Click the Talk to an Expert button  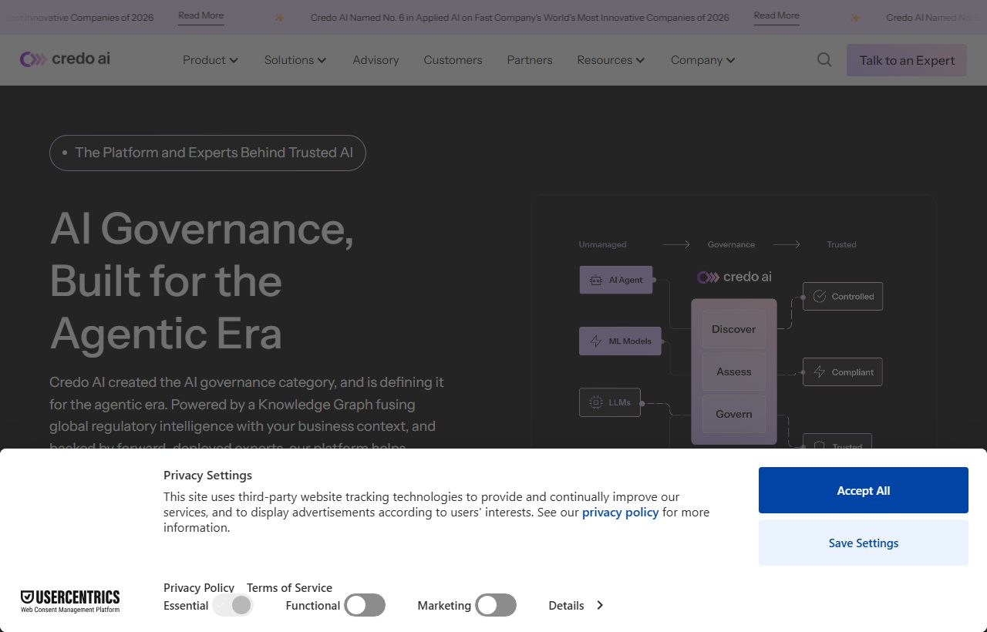[x=907, y=60]
